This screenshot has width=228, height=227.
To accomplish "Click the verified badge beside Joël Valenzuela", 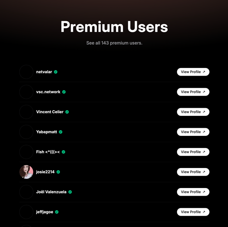I will click(70, 192).
